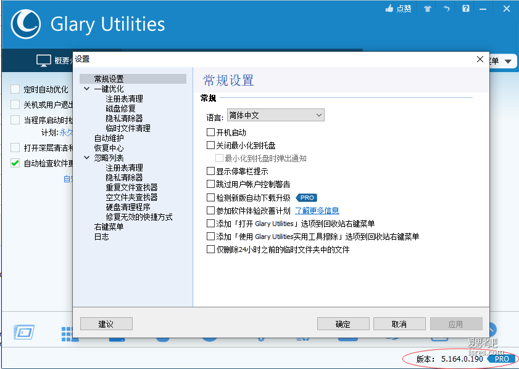The width and height of the screenshot is (519, 369).
Task: Click the PRO badge beside version number
Action: 502,359
